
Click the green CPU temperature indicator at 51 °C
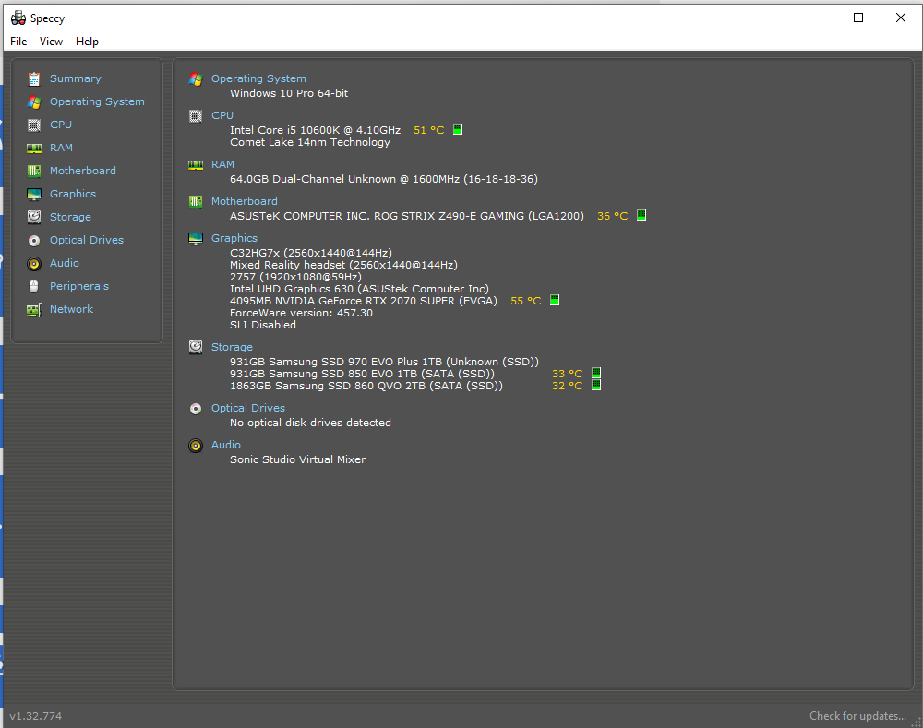tap(458, 129)
